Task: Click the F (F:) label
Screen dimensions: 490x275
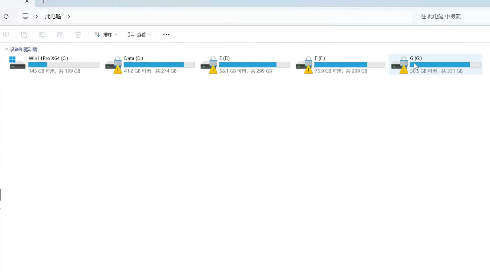Action: tap(320, 58)
